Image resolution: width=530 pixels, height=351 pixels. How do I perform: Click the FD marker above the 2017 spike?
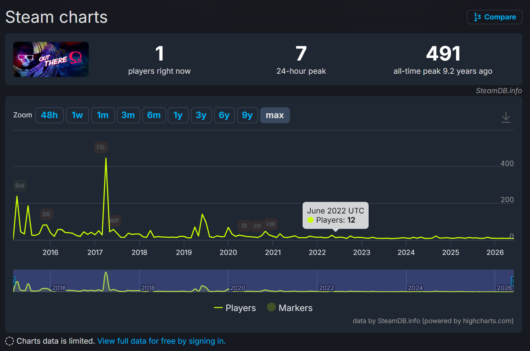[100, 147]
